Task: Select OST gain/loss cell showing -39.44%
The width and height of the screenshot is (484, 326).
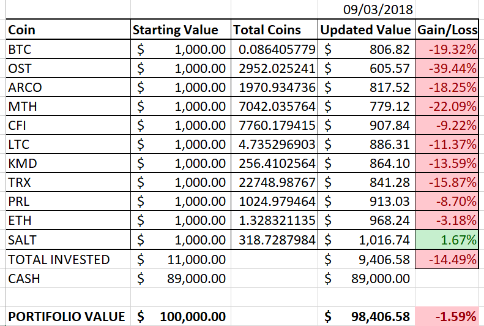Action: click(447, 68)
